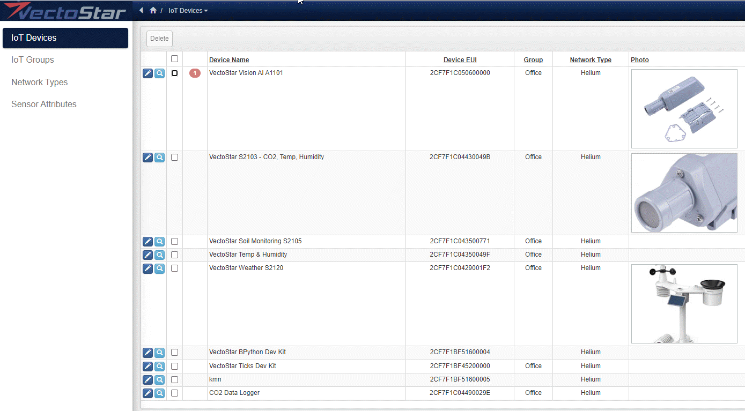The height and width of the screenshot is (411, 745).
Task: Check the Soil Monitoring S2105 row checkbox
Action: [x=174, y=242]
